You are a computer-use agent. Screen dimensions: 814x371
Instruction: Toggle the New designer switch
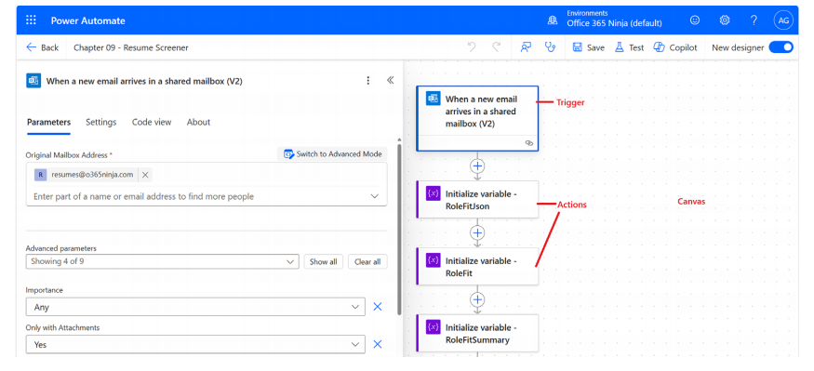[x=781, y=47]
